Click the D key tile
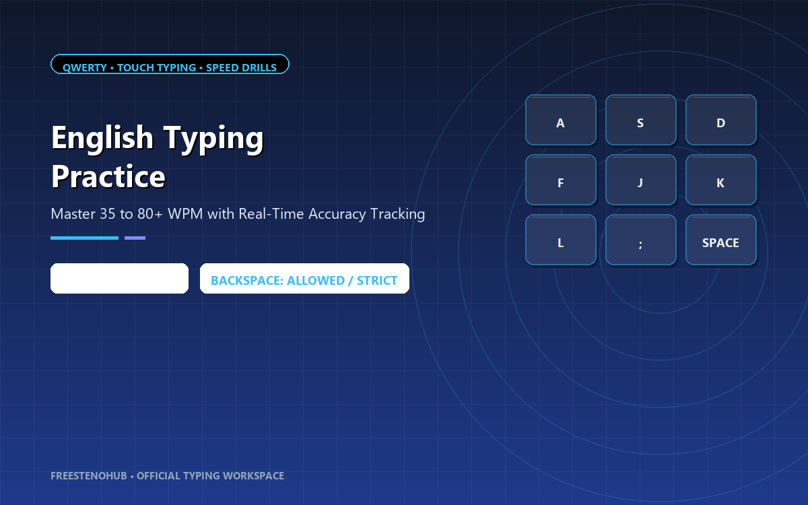 (720, 120)
